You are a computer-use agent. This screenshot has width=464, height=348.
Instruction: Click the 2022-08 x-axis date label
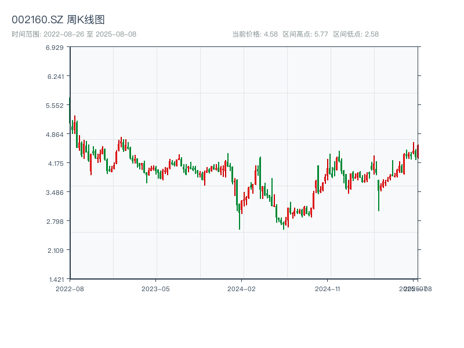pyautogui.click(x=70, y=288)
